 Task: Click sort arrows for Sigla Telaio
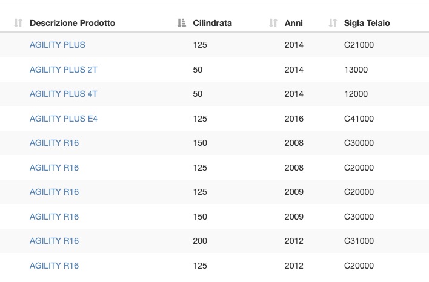point(333,23)
